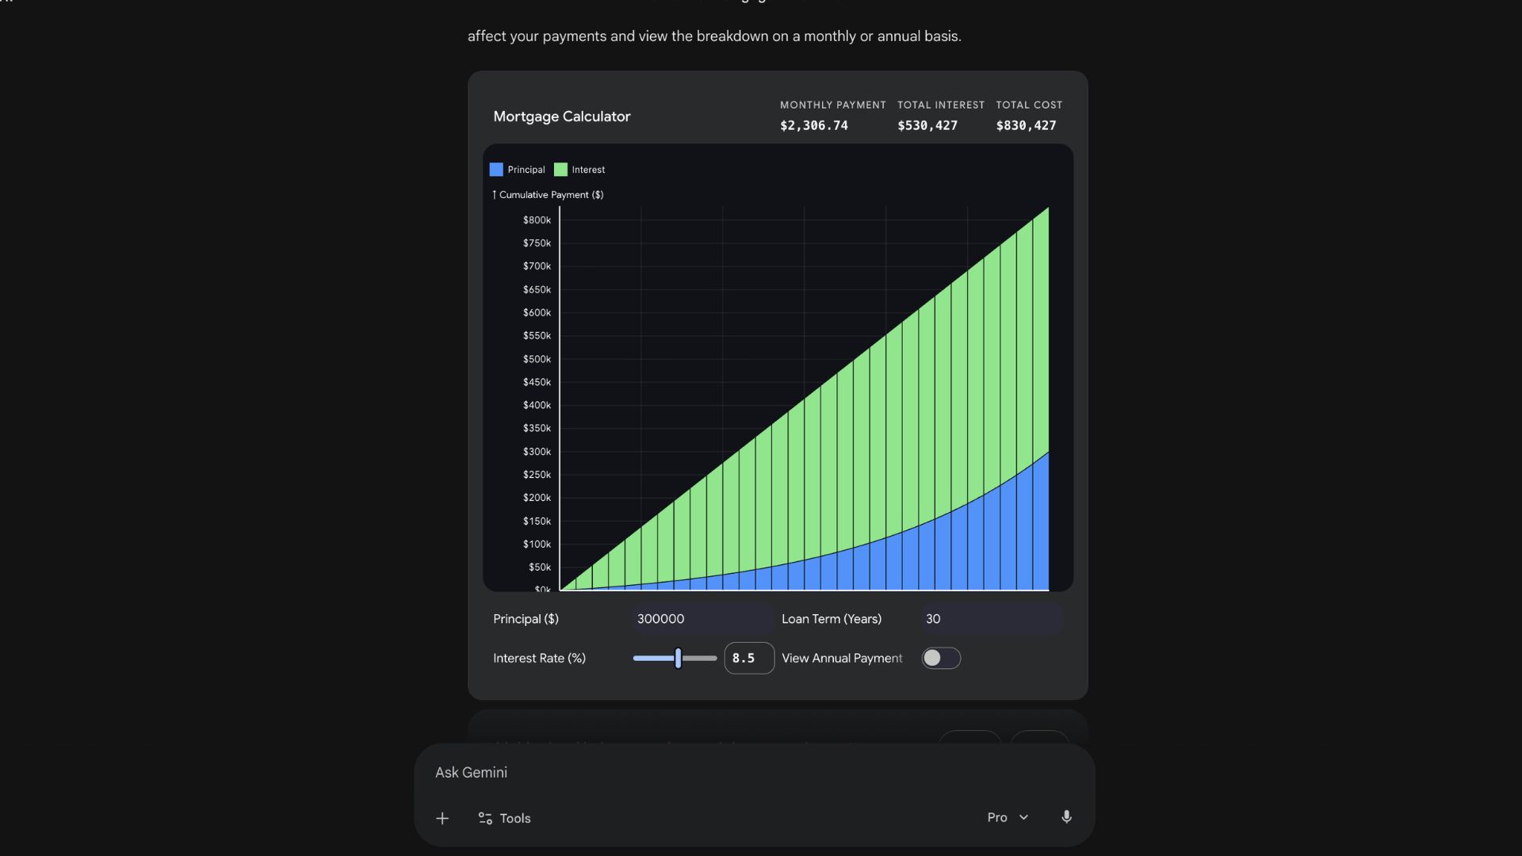Viewport: 1522px width, 856px height.
Task: Click the blue Principal legend swatch
Action: 496,170
